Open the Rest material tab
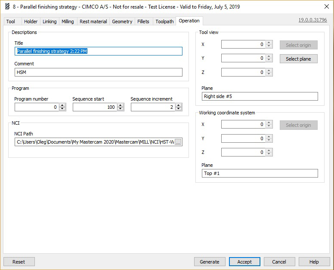 pos(93,21)
